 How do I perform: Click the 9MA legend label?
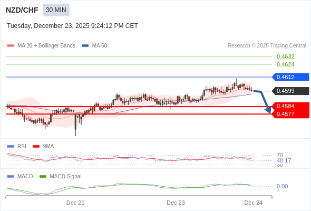click(x=48, y=147)
